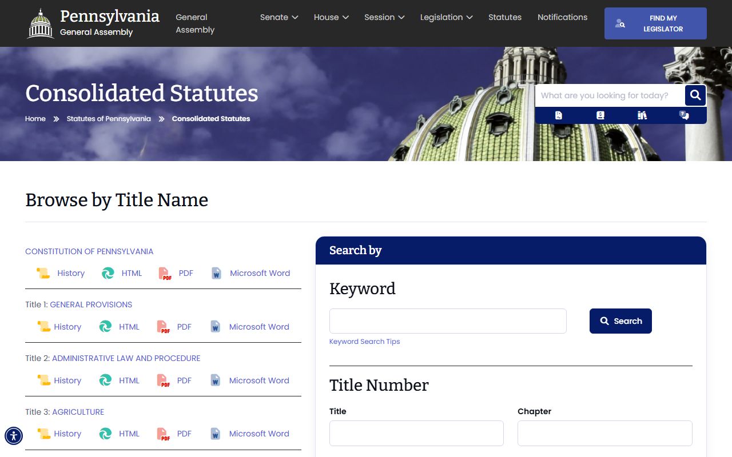The height and width of the screenshot is (457, 732).
Task: Click the Constitution of Pennsylvania HTML browser icon
Action: 108,274
